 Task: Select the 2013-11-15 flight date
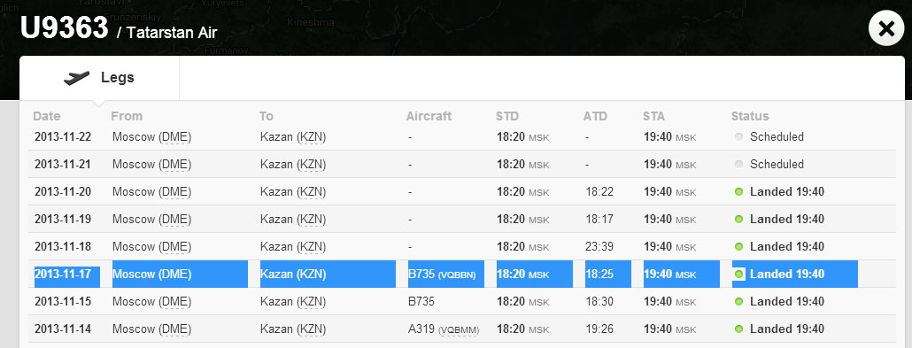pyautogui.click(x=63, y=301)
